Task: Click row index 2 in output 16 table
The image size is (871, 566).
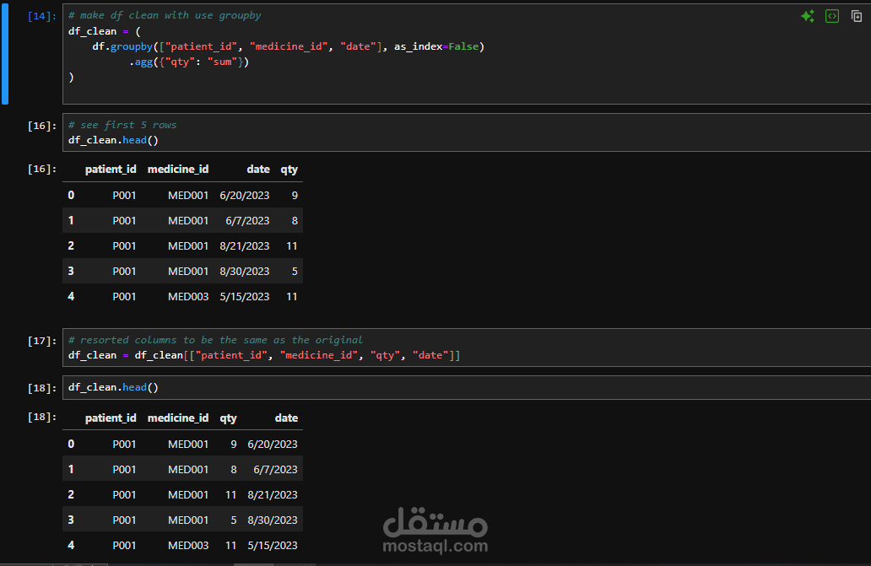Action: point(71,245)
